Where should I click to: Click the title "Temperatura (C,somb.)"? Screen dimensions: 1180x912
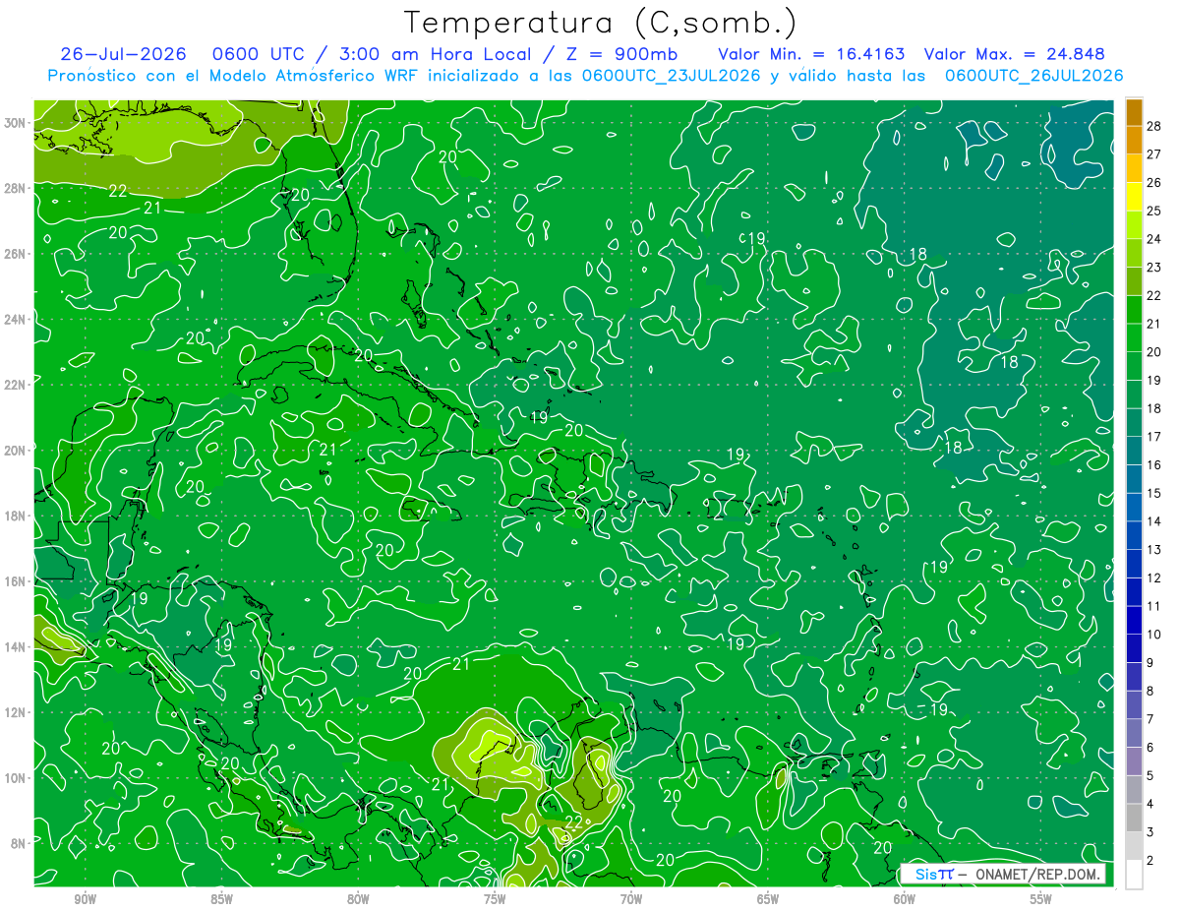pyautogui.click(x=601, y=23)
